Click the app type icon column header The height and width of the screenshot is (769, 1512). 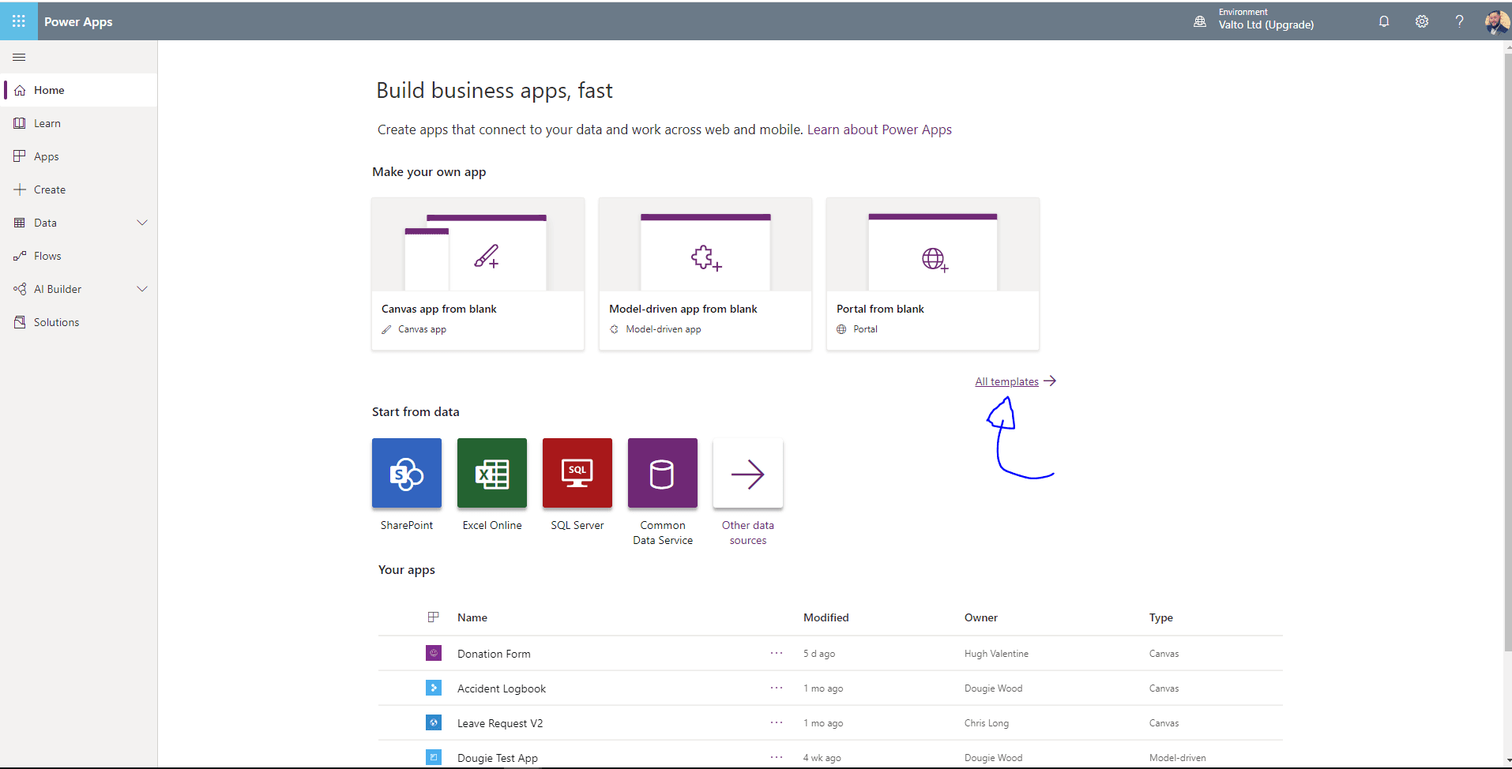(x=433, y=617)
